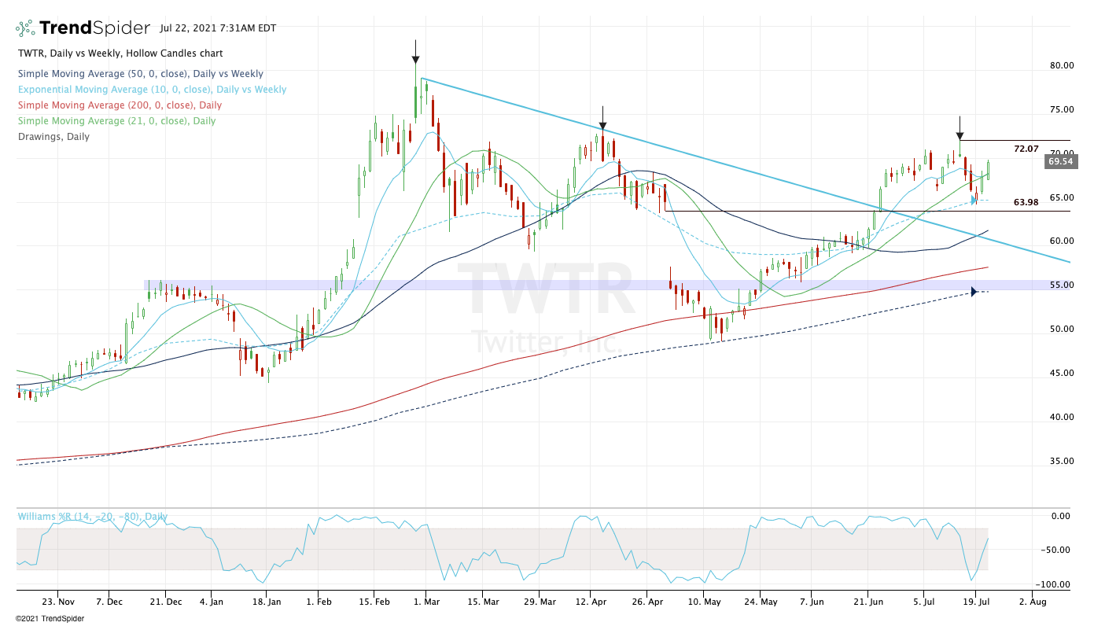Click the 69.54 current price tag
The width and height of the screenshot is (1094, 626).
[x=1059, y=160]
